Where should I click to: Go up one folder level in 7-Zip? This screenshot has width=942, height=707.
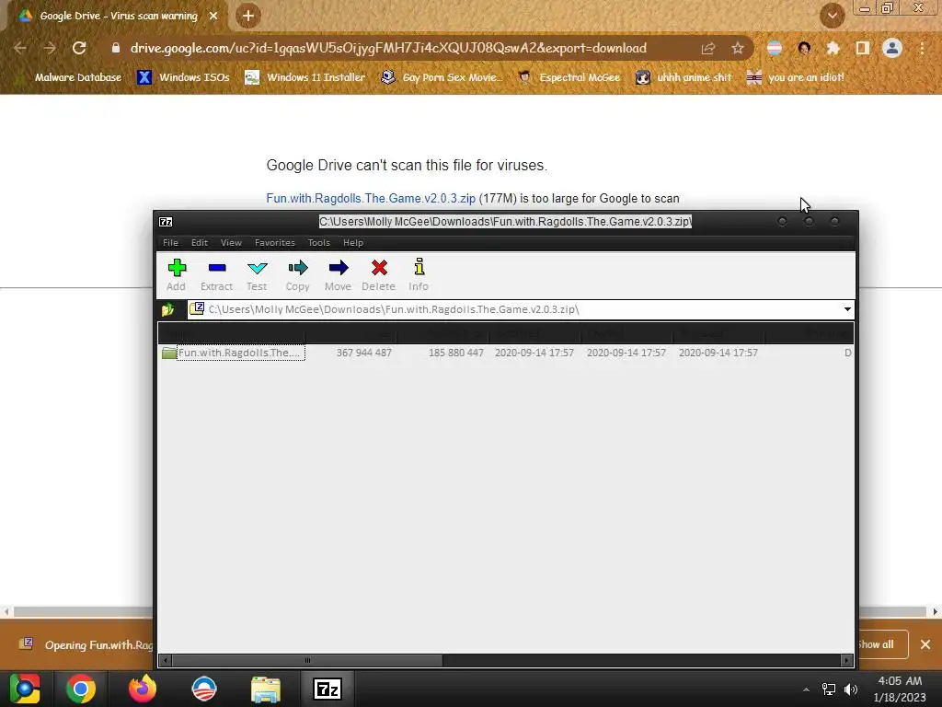[x=167, y=309]
